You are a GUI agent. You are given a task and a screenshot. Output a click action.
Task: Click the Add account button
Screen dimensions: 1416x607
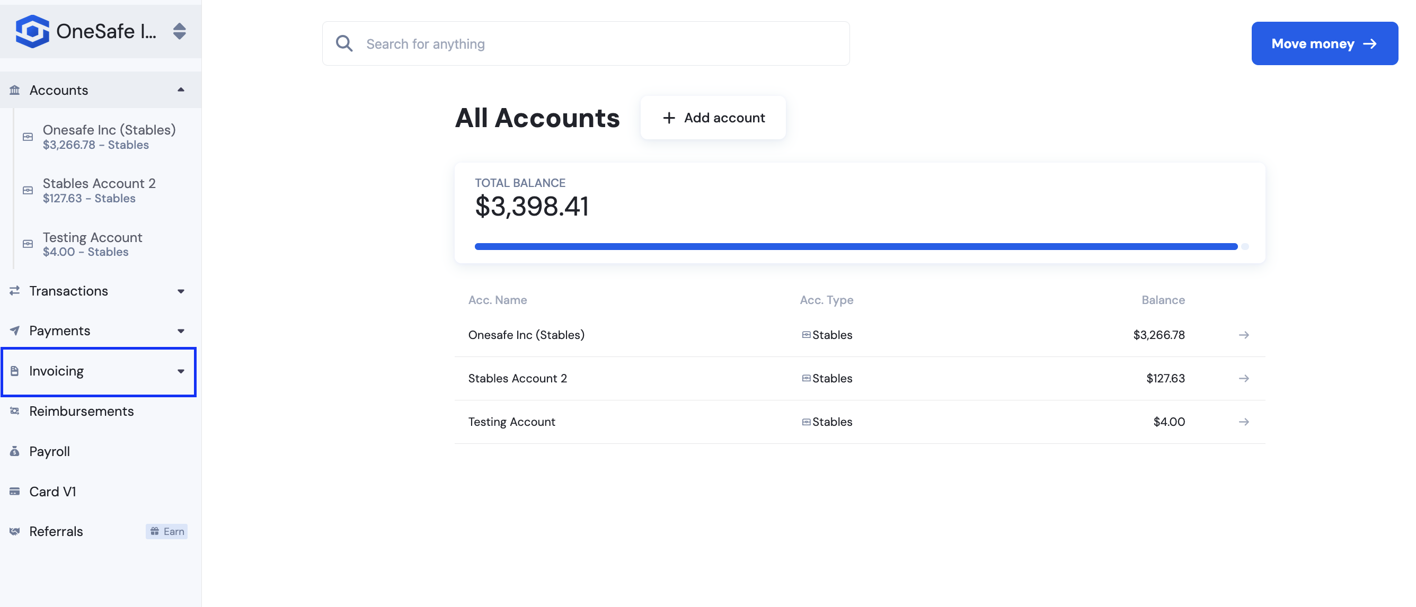pos(713,118)
